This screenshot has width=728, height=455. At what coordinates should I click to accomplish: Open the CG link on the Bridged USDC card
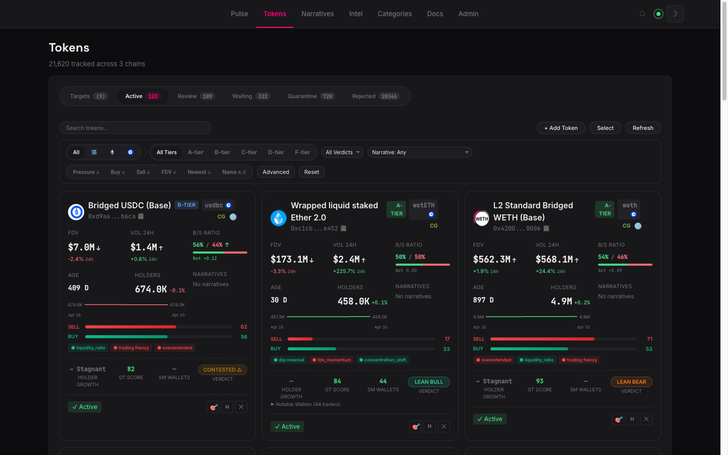pos(221,216)
